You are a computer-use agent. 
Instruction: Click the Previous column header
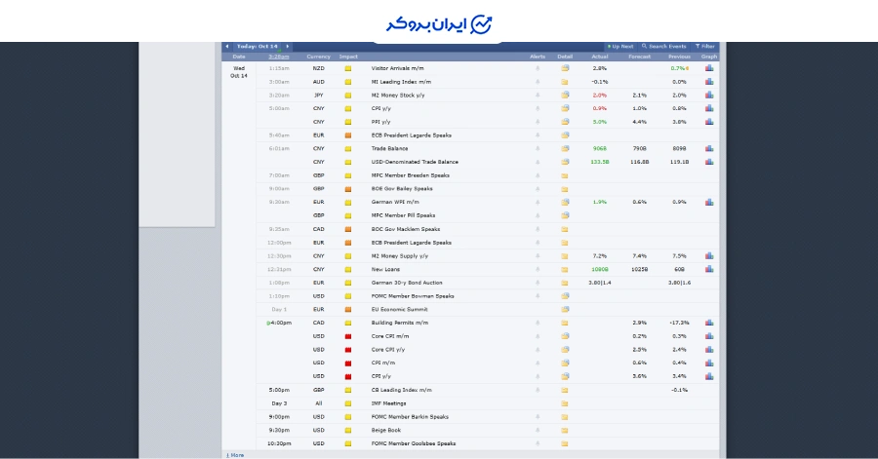679,57
